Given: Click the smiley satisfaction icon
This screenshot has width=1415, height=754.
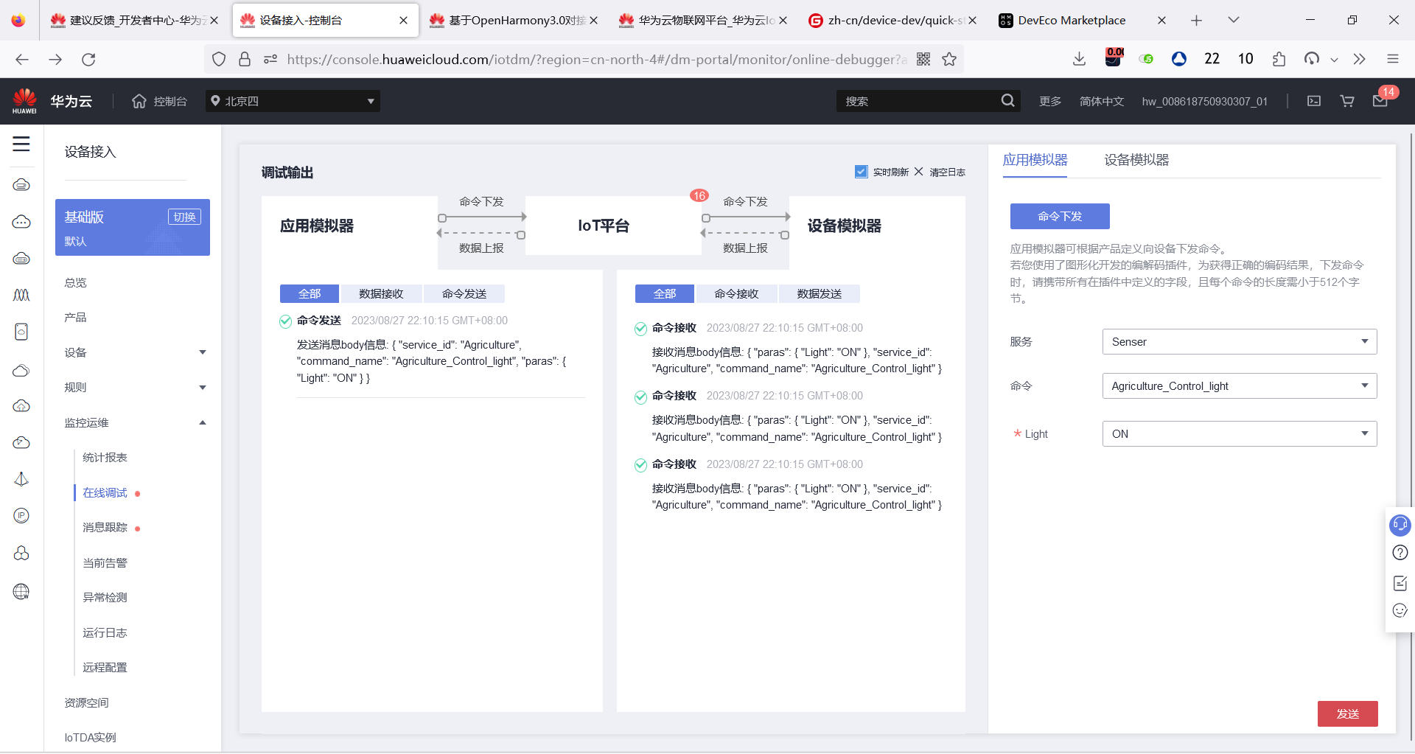Looking at the screenshot, I should point(1400,610).
